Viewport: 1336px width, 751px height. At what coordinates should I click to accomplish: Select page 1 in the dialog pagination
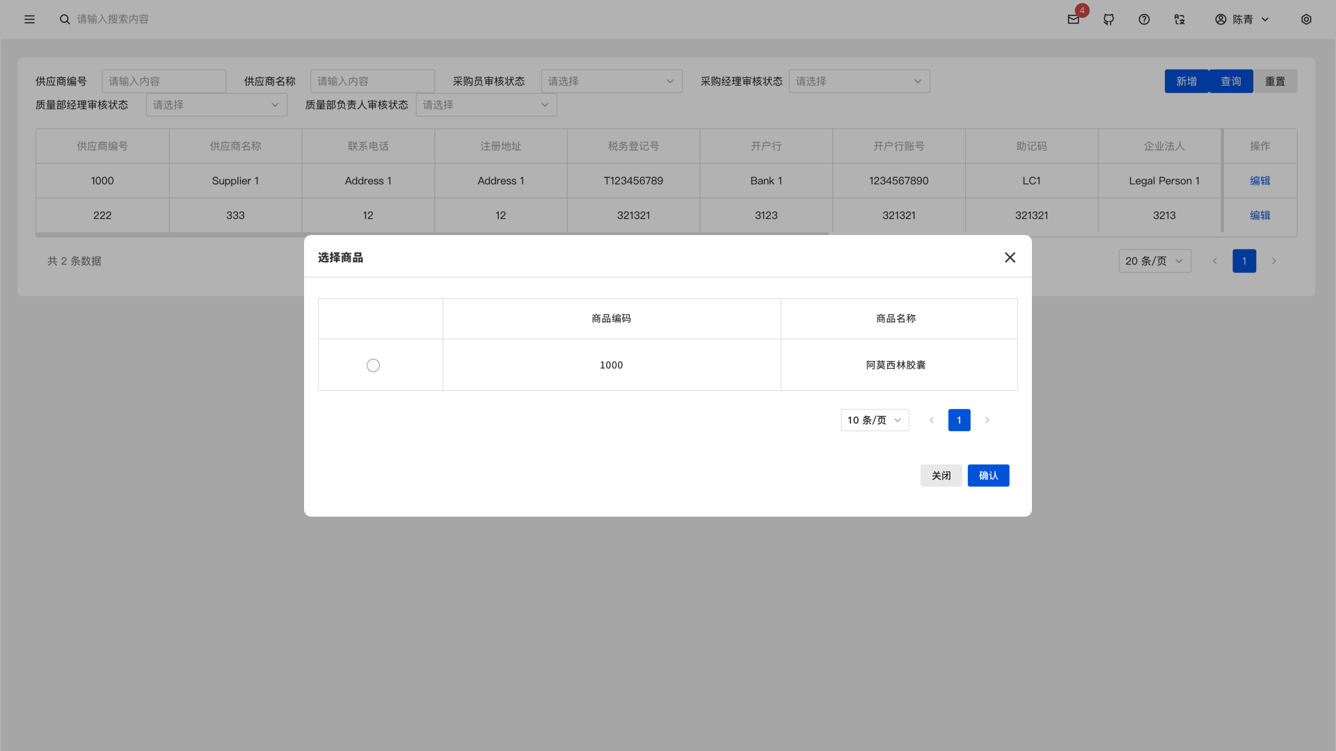pos(959,421)
